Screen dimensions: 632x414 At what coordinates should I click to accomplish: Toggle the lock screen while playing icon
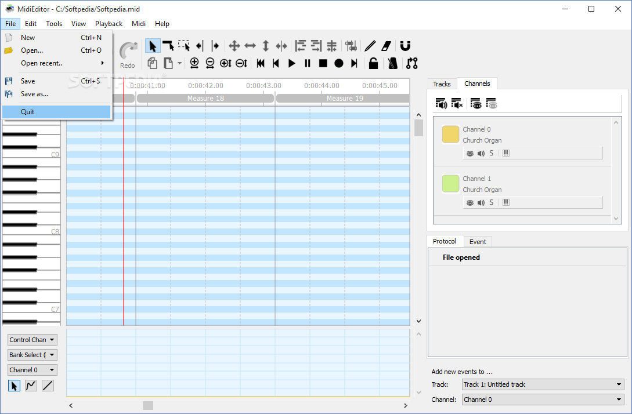pyautogui.click(x=374, y=63)
